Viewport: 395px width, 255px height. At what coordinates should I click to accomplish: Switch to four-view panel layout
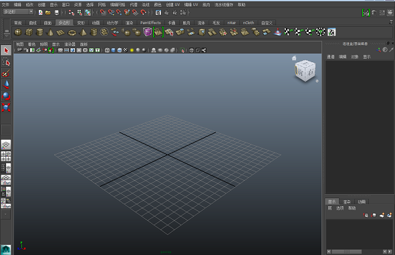[6, 157]
